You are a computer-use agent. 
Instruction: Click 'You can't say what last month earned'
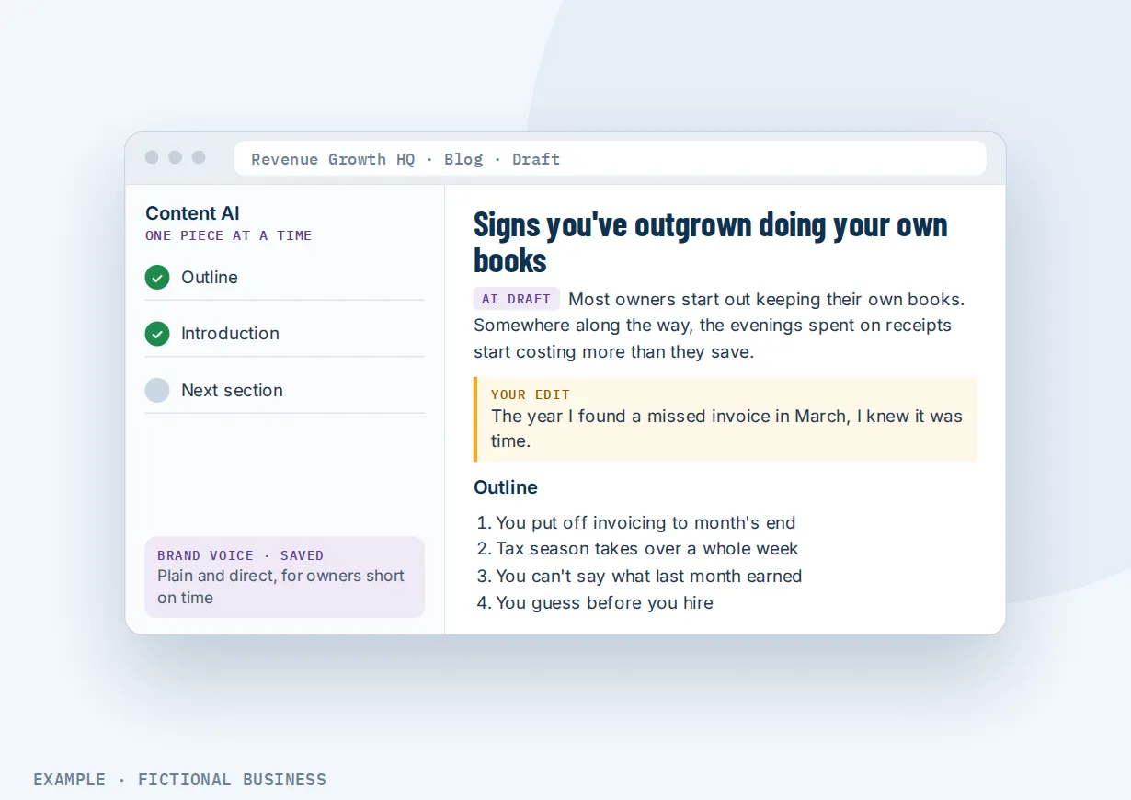[649, 576]
